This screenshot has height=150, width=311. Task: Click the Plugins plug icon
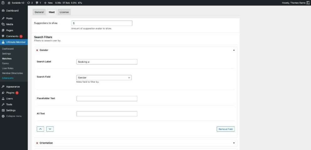coord(3,93)
